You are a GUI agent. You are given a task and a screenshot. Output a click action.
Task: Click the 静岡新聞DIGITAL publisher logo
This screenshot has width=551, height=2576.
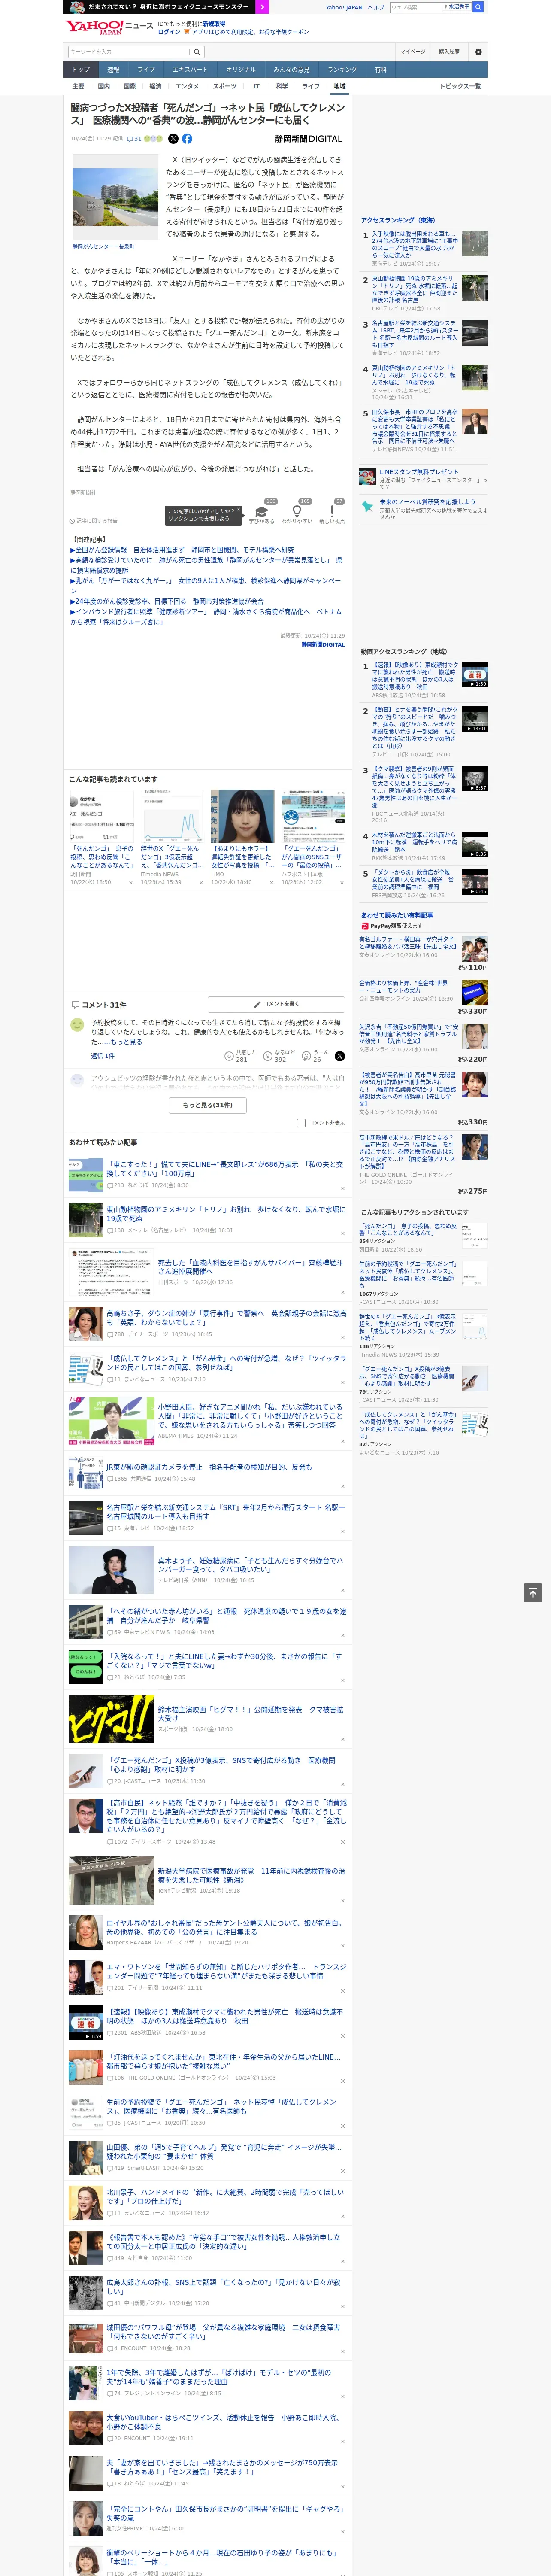[x=308, y=139]
